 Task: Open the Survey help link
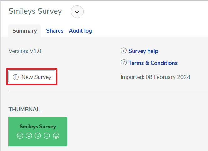tap(143, 51)
